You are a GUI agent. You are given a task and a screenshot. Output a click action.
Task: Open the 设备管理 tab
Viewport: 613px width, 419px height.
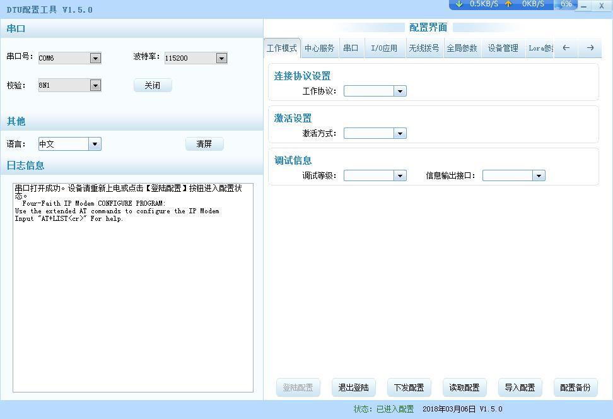pyautogui.click(x=503, y=48)
